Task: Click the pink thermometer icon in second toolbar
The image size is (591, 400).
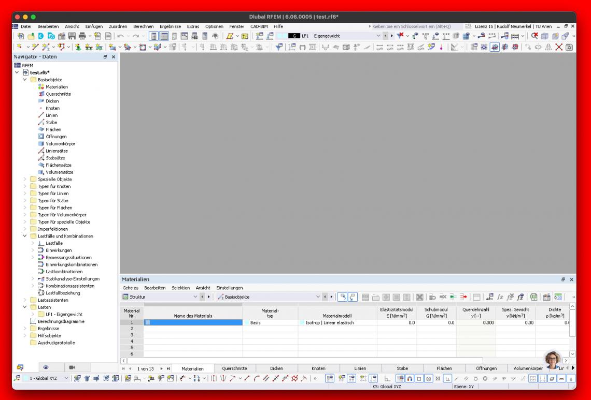Action: click(x=441, y=47)
